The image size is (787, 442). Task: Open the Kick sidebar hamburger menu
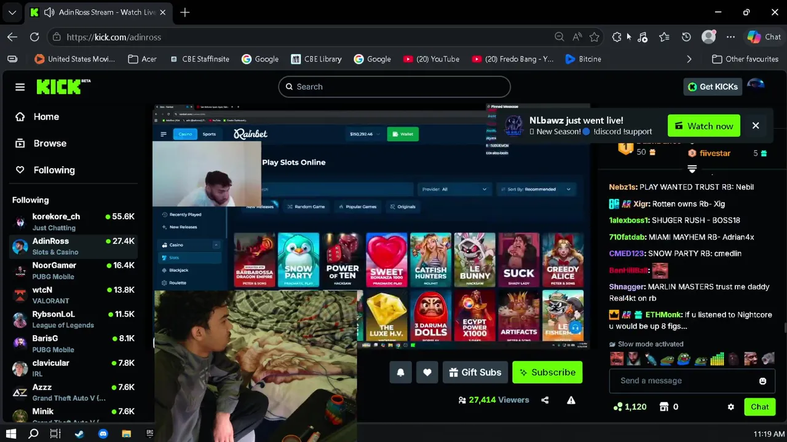coord(20,87)
